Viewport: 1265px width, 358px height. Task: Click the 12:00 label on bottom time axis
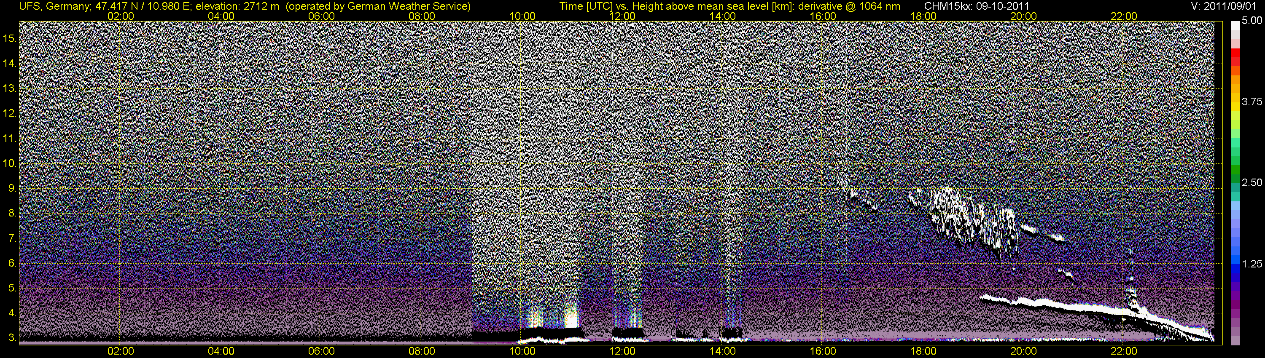point(622,351)
